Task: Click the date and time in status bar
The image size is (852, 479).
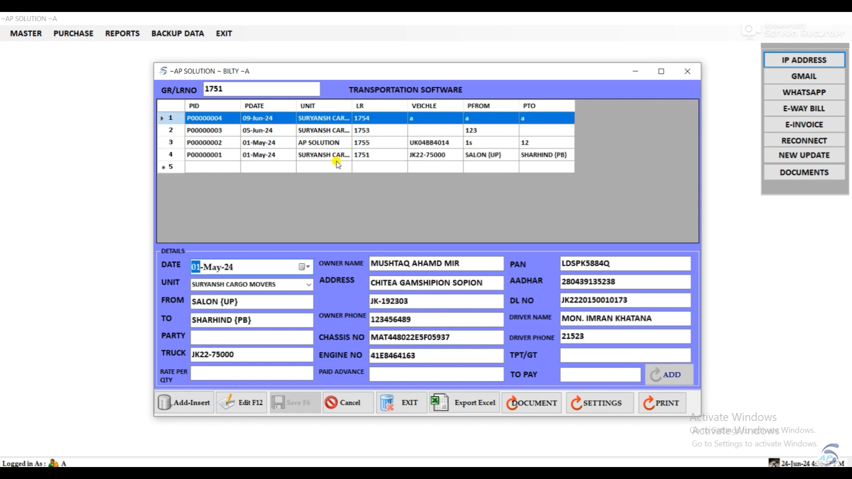Action: click(x=812, y=463)
